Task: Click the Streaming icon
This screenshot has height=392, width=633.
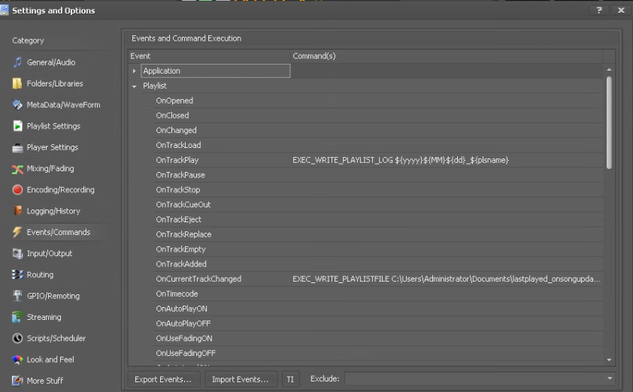Action: coord(17,317)
